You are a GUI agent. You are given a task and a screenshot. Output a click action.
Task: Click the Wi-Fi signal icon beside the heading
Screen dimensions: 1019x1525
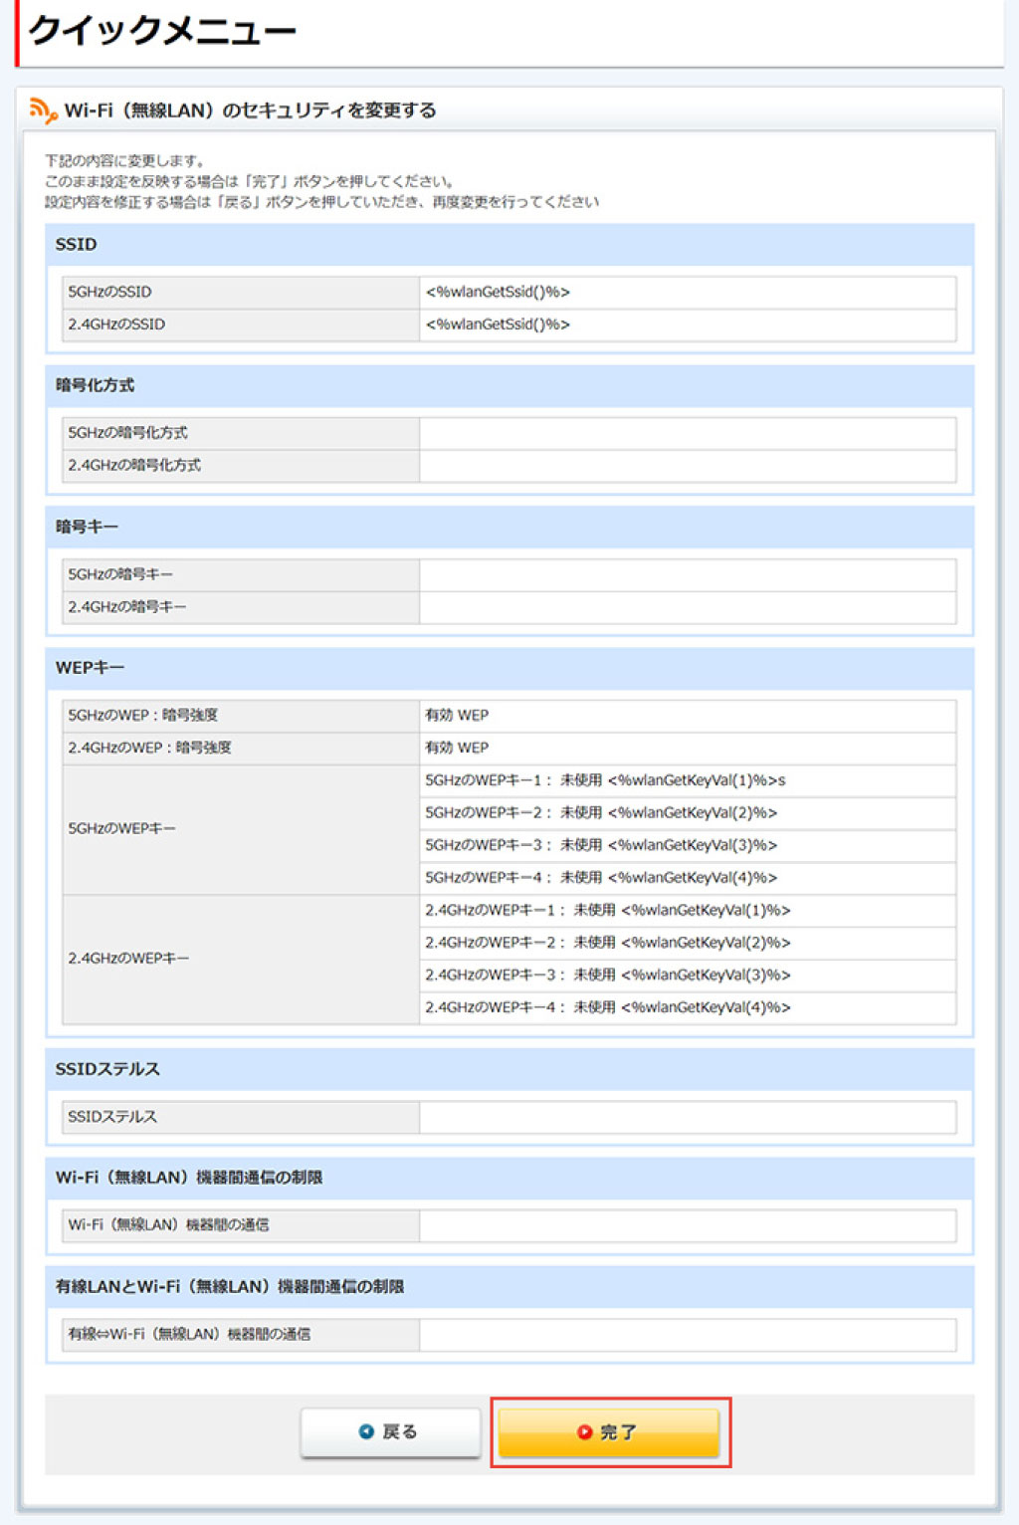tap(43, 109)
